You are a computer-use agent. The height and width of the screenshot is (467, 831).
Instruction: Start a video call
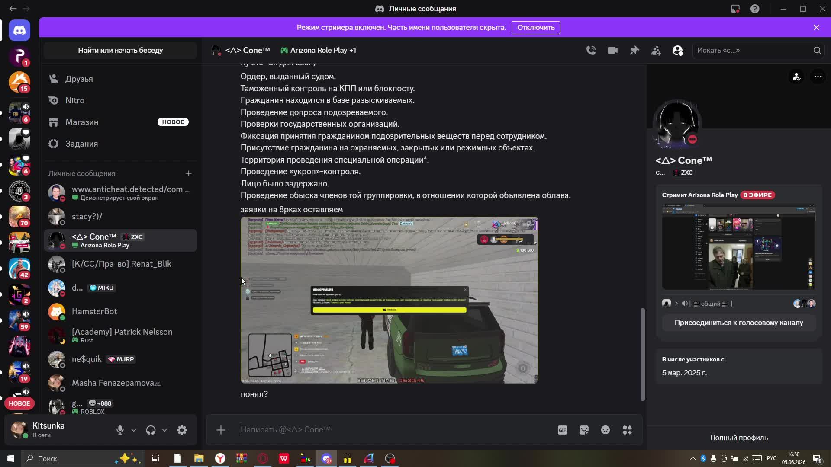pos(612,50)
